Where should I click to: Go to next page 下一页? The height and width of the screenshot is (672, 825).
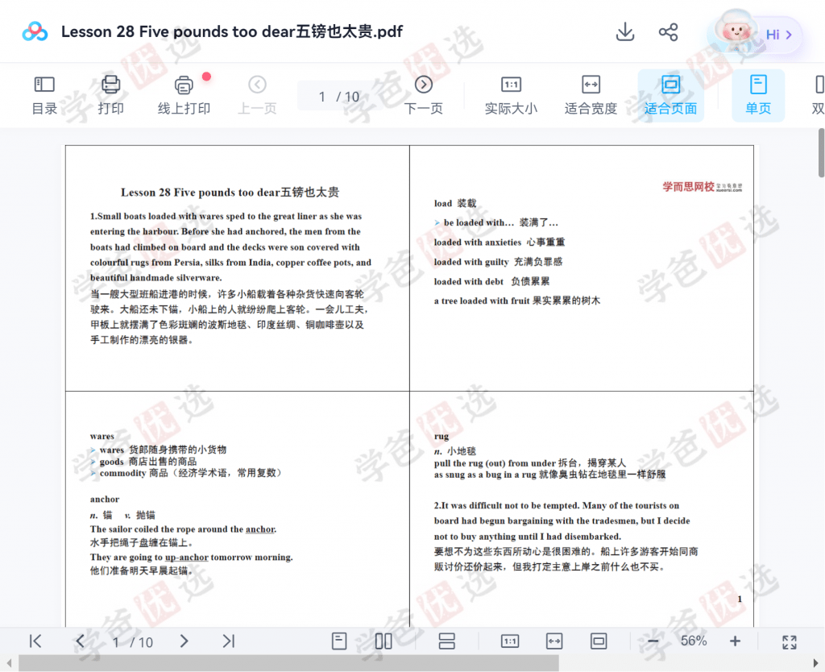coord(424,96)
